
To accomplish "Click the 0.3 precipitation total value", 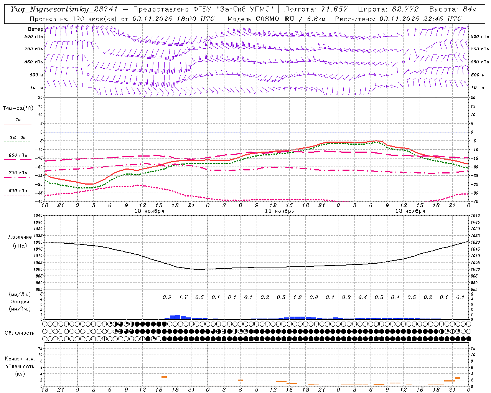I will pyautogui.click(x=346, y=297).
